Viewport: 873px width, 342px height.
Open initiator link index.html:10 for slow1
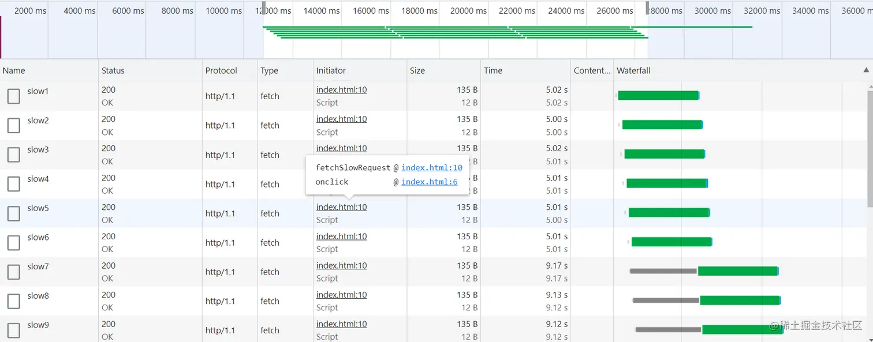pyautogui.click(x=341, y=90)
